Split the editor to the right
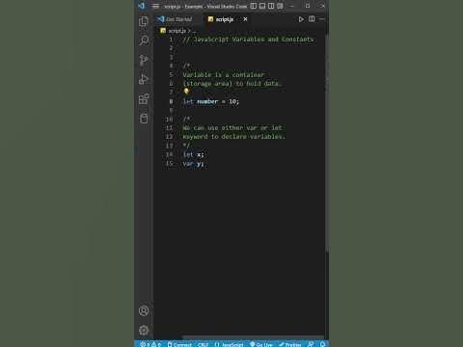Viewport: 463px width, 347px height. (312, 19)
